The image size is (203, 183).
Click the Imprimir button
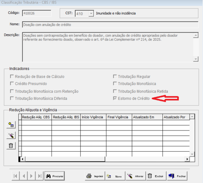95,176
